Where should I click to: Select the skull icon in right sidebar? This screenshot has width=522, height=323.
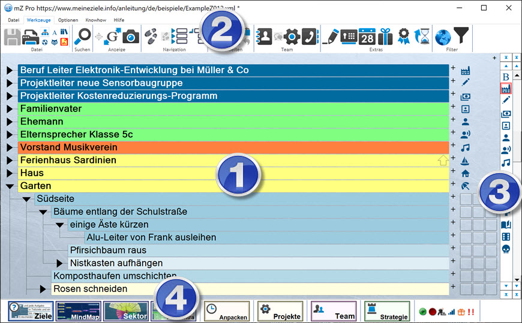[506, 249]
